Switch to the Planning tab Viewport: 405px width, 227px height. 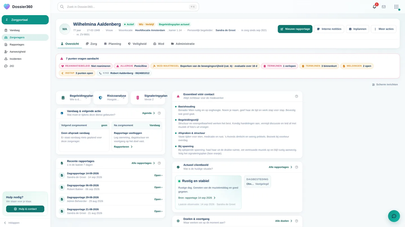[112, 44]
